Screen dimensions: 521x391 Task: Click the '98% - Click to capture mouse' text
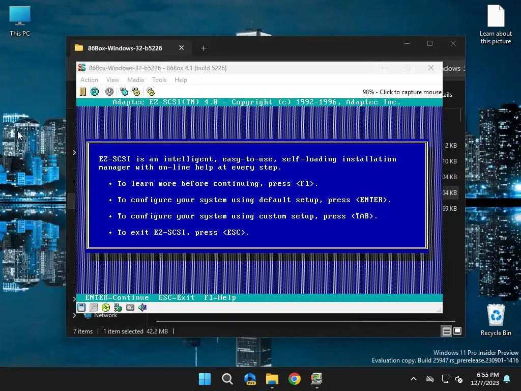[402, 92]
